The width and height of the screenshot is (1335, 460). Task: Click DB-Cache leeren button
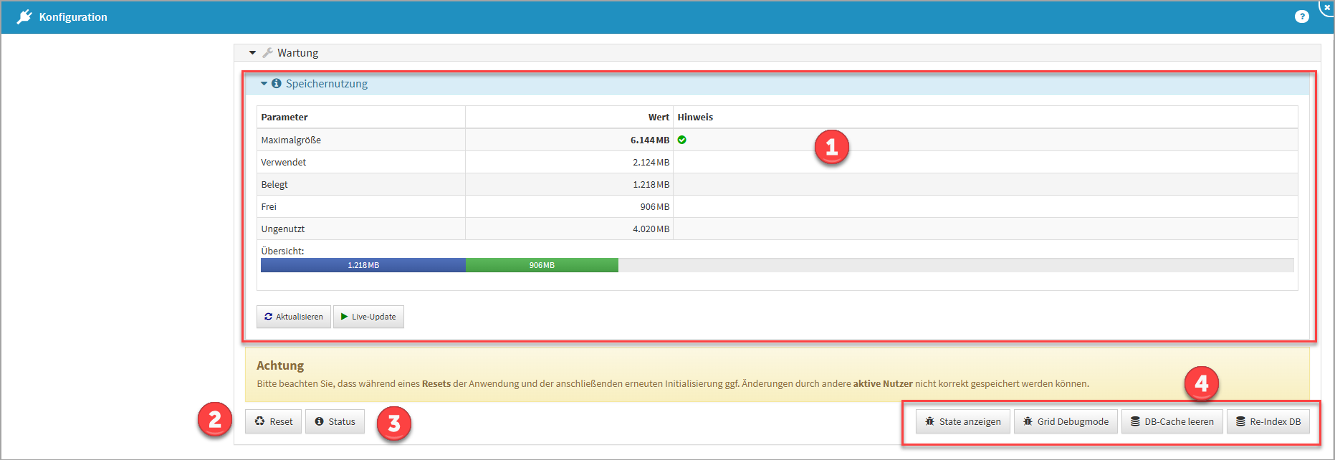pyautogui.click(x=1172, y=422)
